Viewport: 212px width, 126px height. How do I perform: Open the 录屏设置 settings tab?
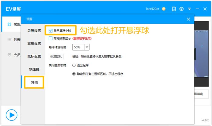[34, 30]
